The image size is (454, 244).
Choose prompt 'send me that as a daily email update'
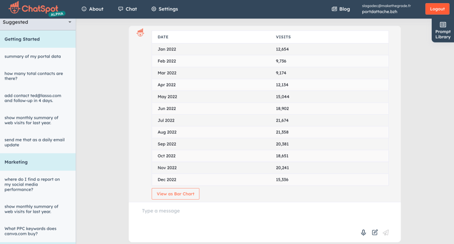[x=34, y=142]
